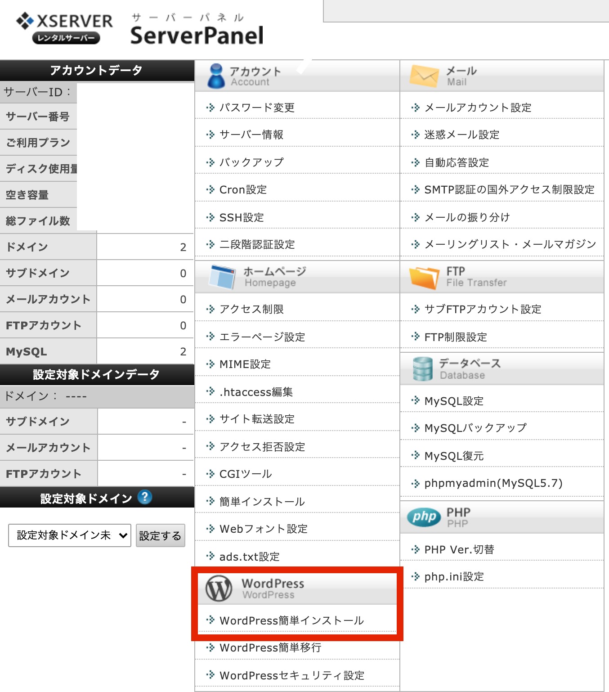The width and height of the screenshot is (609, 692).
Task: Click the WordPress logo icon
Action: (x=219, y=589)
